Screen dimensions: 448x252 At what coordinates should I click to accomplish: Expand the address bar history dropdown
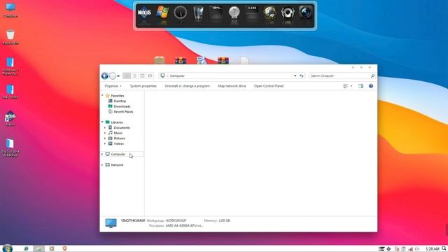pyautogui.click(x=295, y=76)
